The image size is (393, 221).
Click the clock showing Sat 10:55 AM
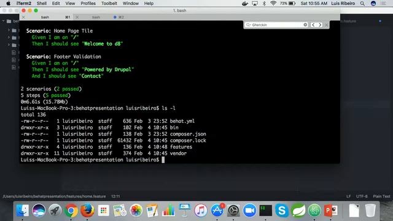pyautogui.click(x=314, y=3)
